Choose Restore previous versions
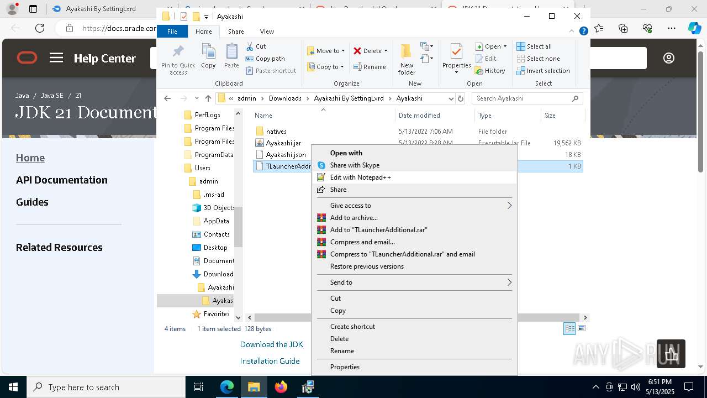 (x=414, y=266)
